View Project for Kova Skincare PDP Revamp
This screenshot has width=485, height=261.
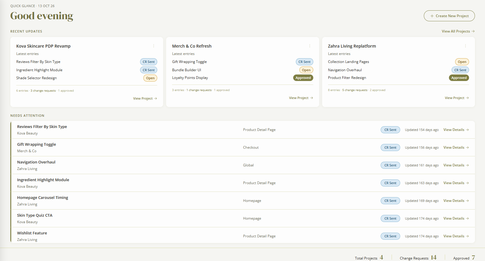pos(145,98)
